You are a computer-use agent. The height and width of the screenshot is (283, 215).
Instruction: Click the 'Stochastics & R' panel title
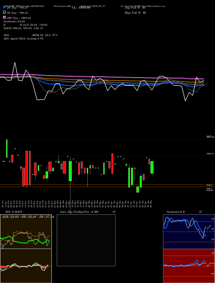175,212
